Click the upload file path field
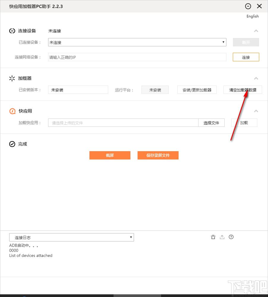This screenshot has width=268, height=297. [123, 123]
